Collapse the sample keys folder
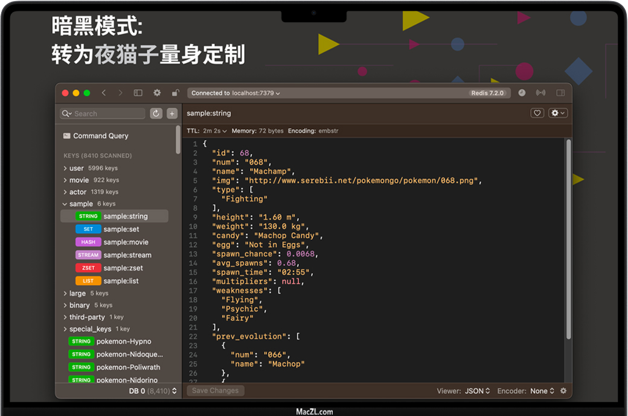The image size is (628, 416). 65,204
